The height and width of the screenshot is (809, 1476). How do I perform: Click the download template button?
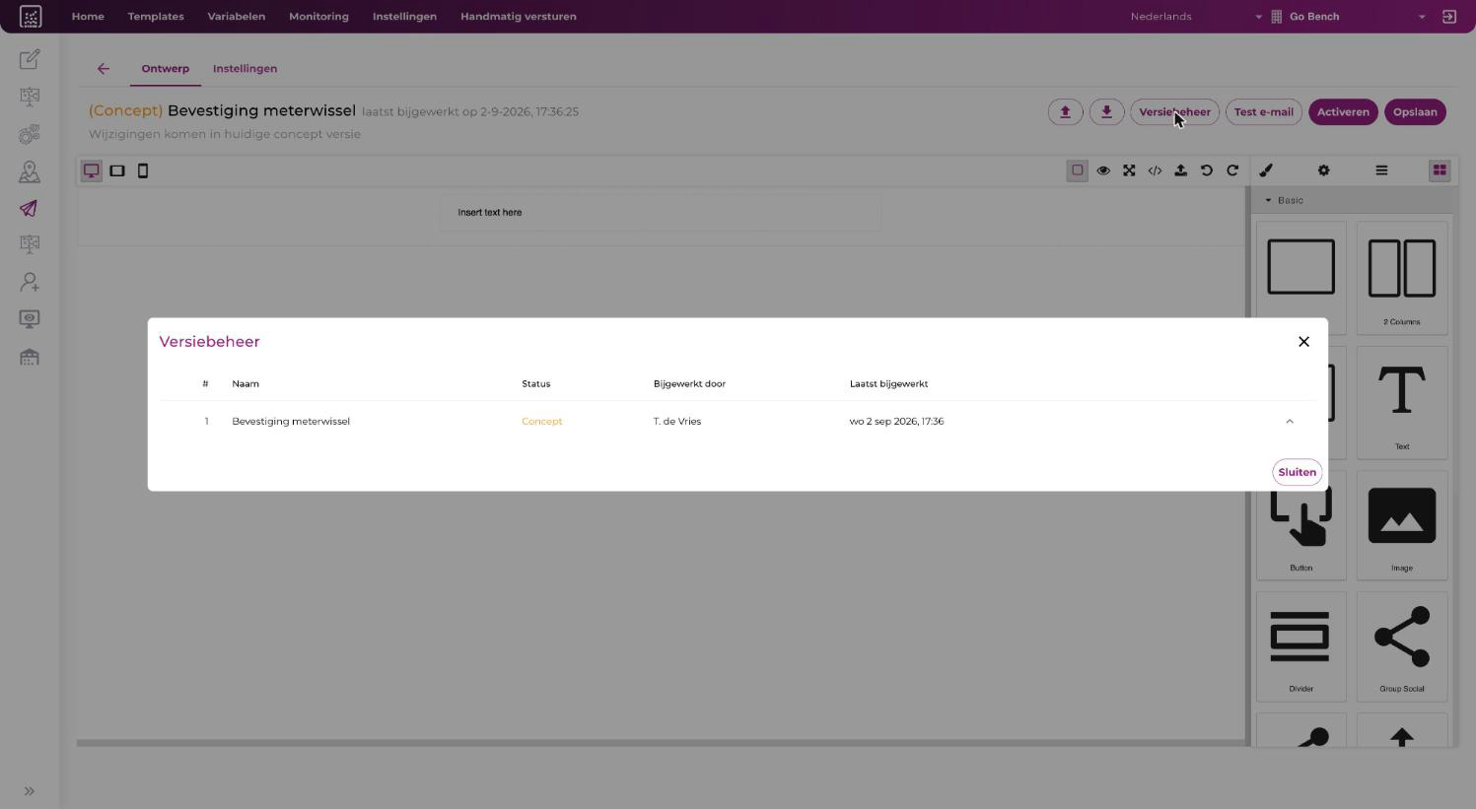click(x=1106, y=112)
